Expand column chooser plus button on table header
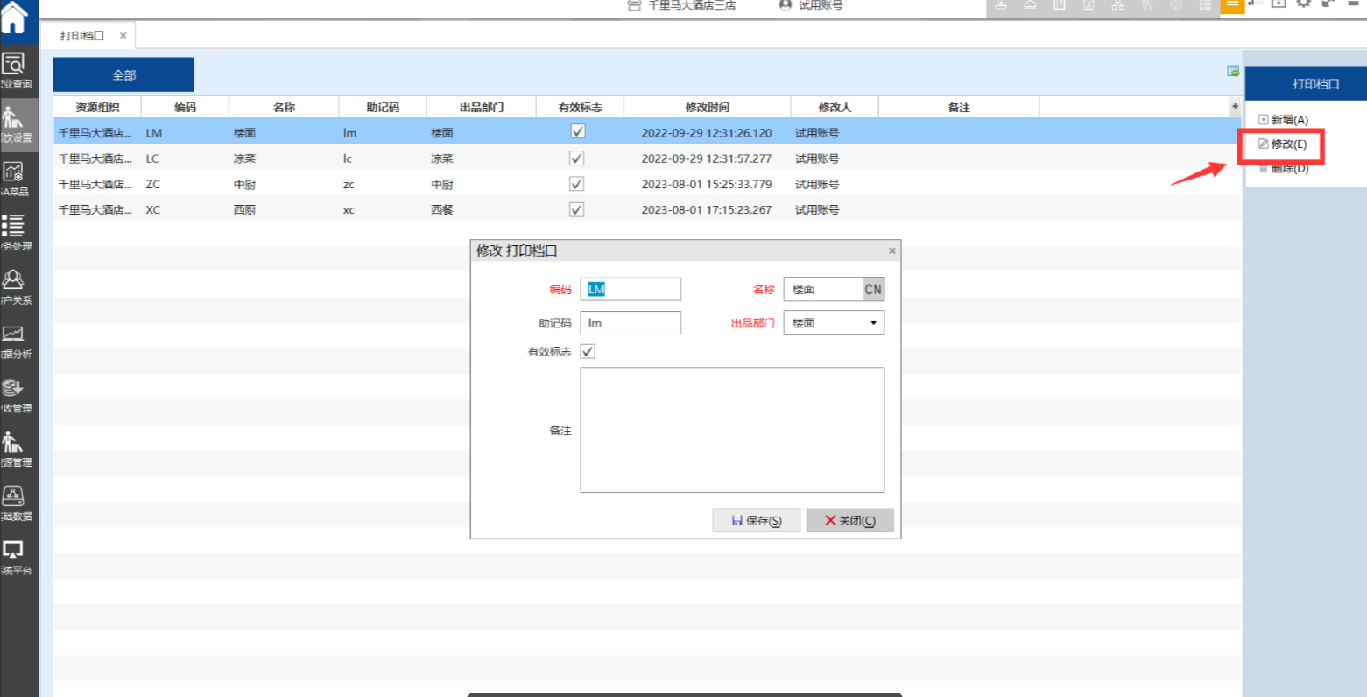Viewport: 1367px width, 697px height. (1235, 107)
